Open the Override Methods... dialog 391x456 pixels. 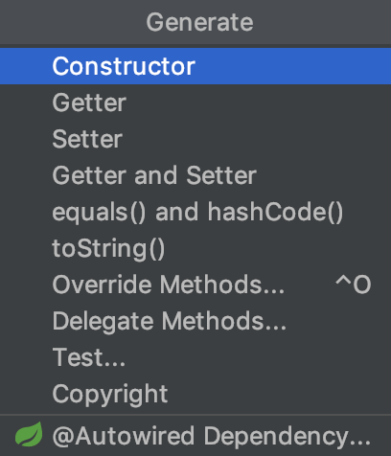[195, 285]
